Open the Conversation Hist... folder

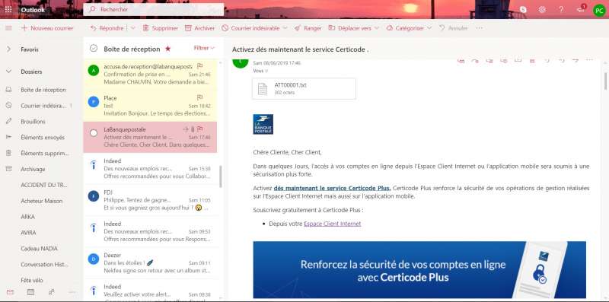pyautogui.click(x=44, y=265)
